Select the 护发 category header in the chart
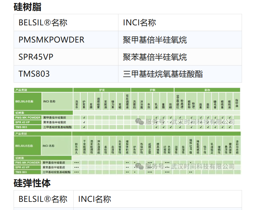The height and width of the screenshot is (210, 255). pyautogui.click(x=102, y=90)
